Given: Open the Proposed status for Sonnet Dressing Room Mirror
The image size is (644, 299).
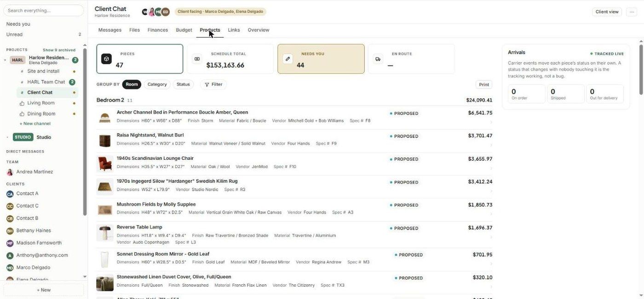Looking at the screenshot, I should pyautogui.click(x=409, y=255).
